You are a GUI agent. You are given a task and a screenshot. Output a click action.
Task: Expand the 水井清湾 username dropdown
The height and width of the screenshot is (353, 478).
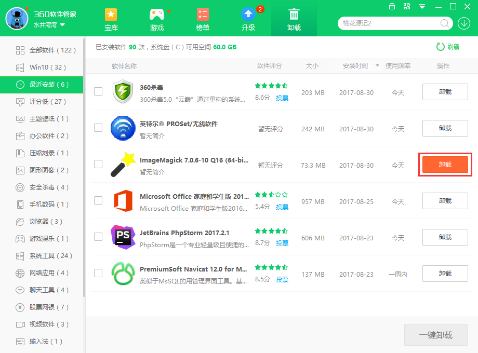pyautogui.click(x=62, y=25)
